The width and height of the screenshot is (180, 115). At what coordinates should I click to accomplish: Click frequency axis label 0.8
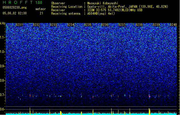point(2,80)
